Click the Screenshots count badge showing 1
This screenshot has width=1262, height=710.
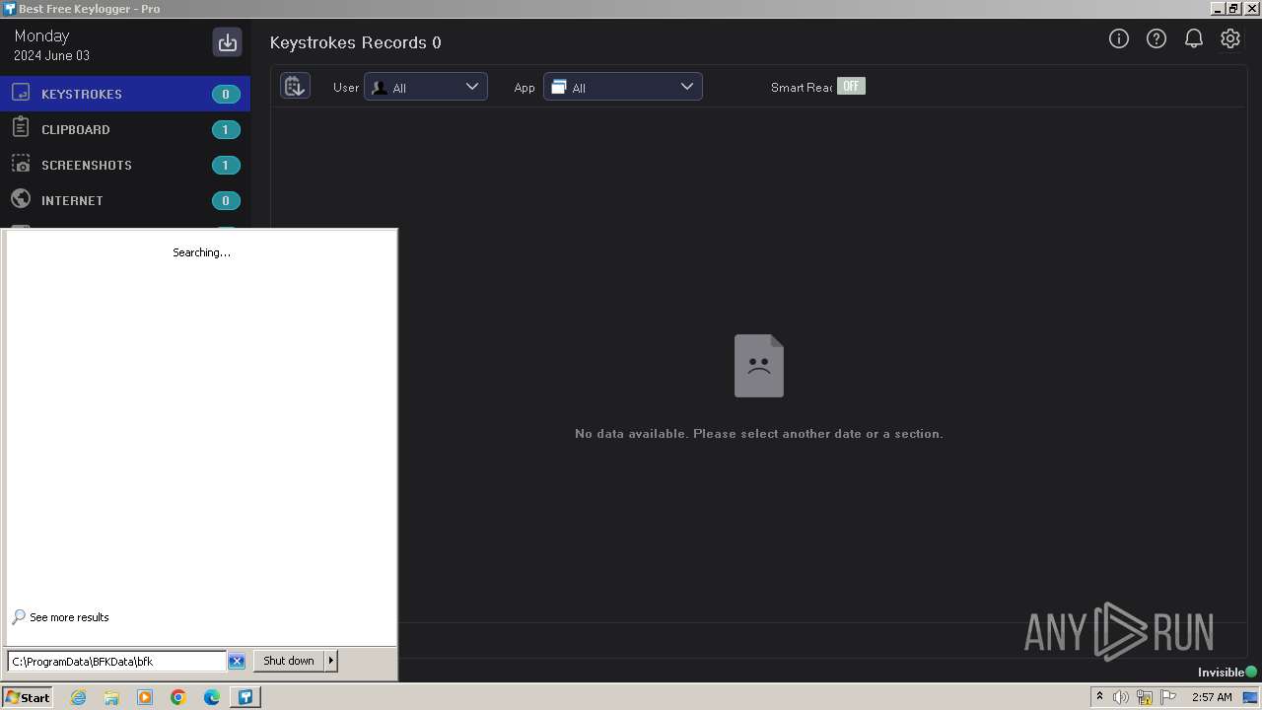pyautogui.click(x=226, y=166)
